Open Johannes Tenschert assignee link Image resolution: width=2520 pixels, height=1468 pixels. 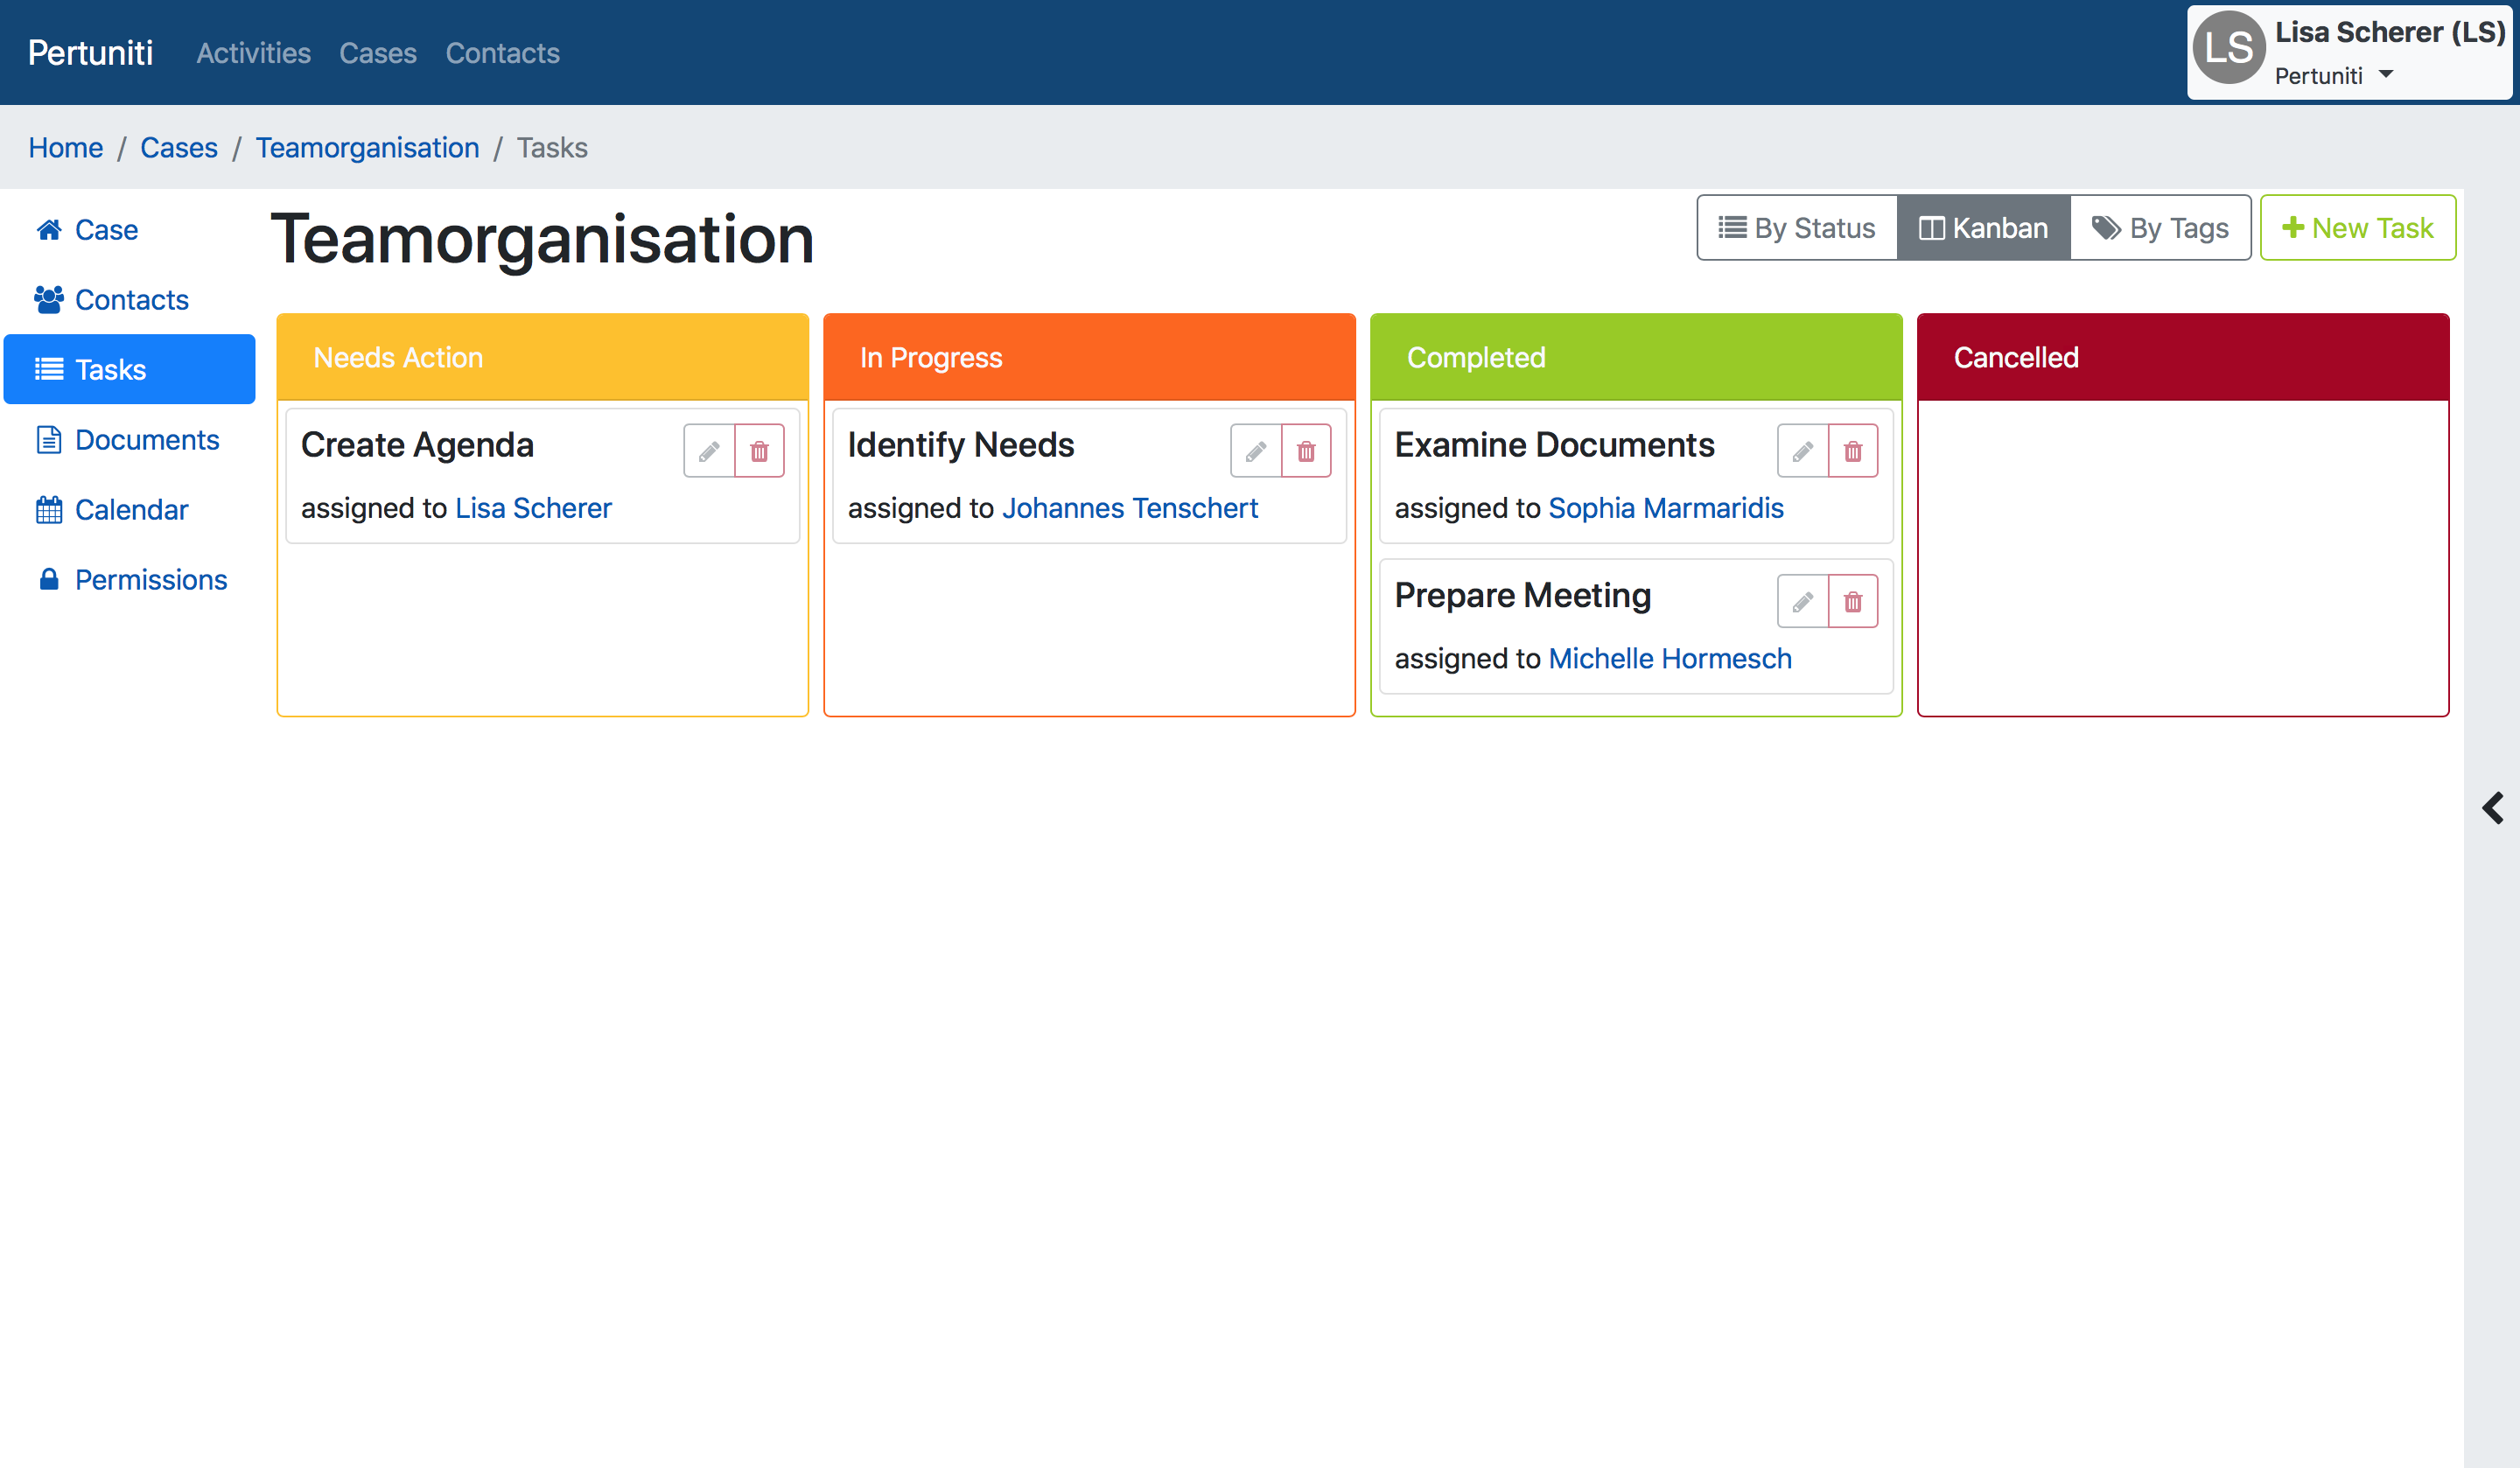(x=1129, y=508)
